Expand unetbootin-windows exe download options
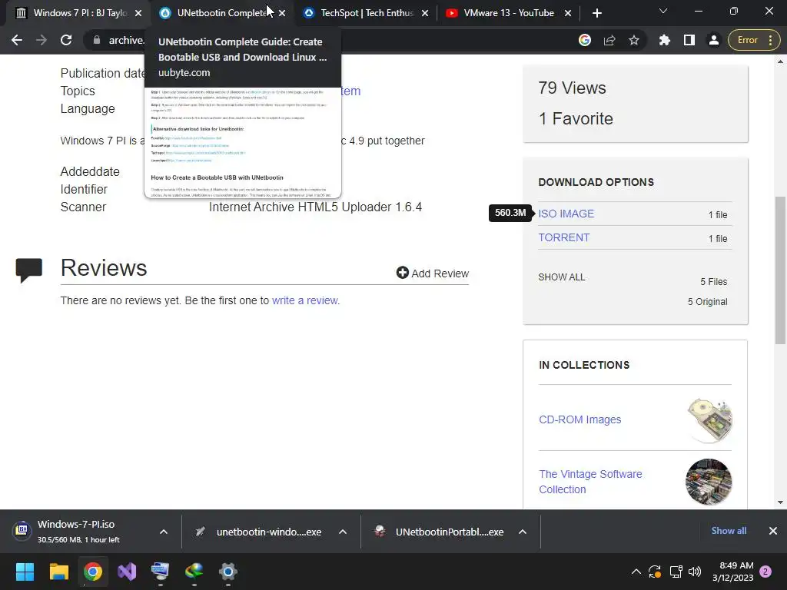Viewport: 787px width, 590px height. tap(343, 532)
